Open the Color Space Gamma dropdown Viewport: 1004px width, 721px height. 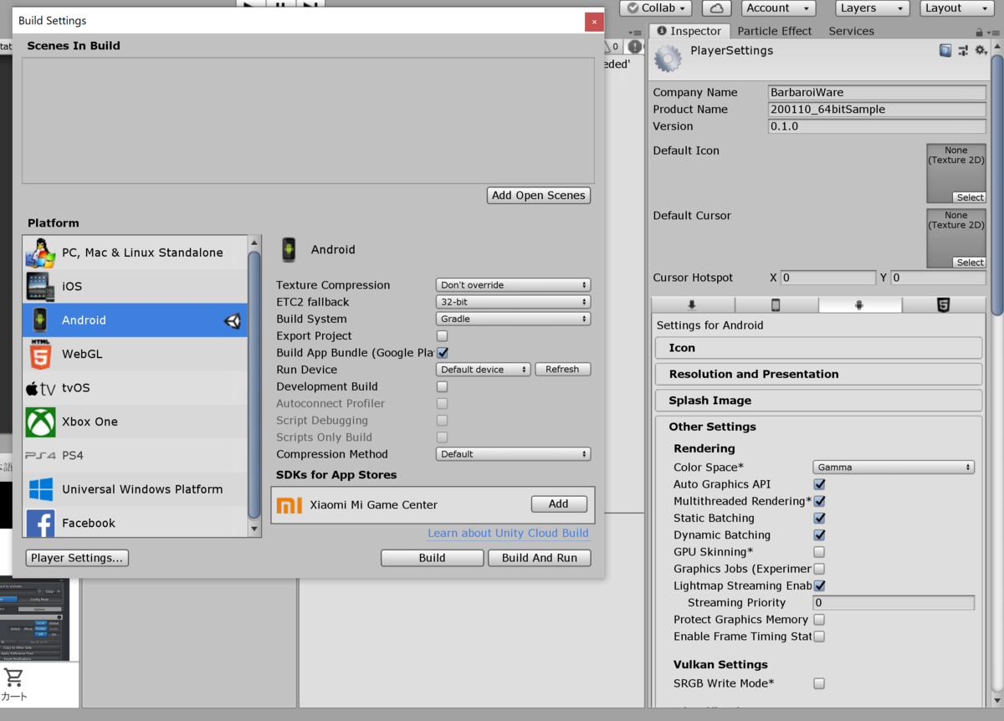pyautogui.click(x=894, y=468)
